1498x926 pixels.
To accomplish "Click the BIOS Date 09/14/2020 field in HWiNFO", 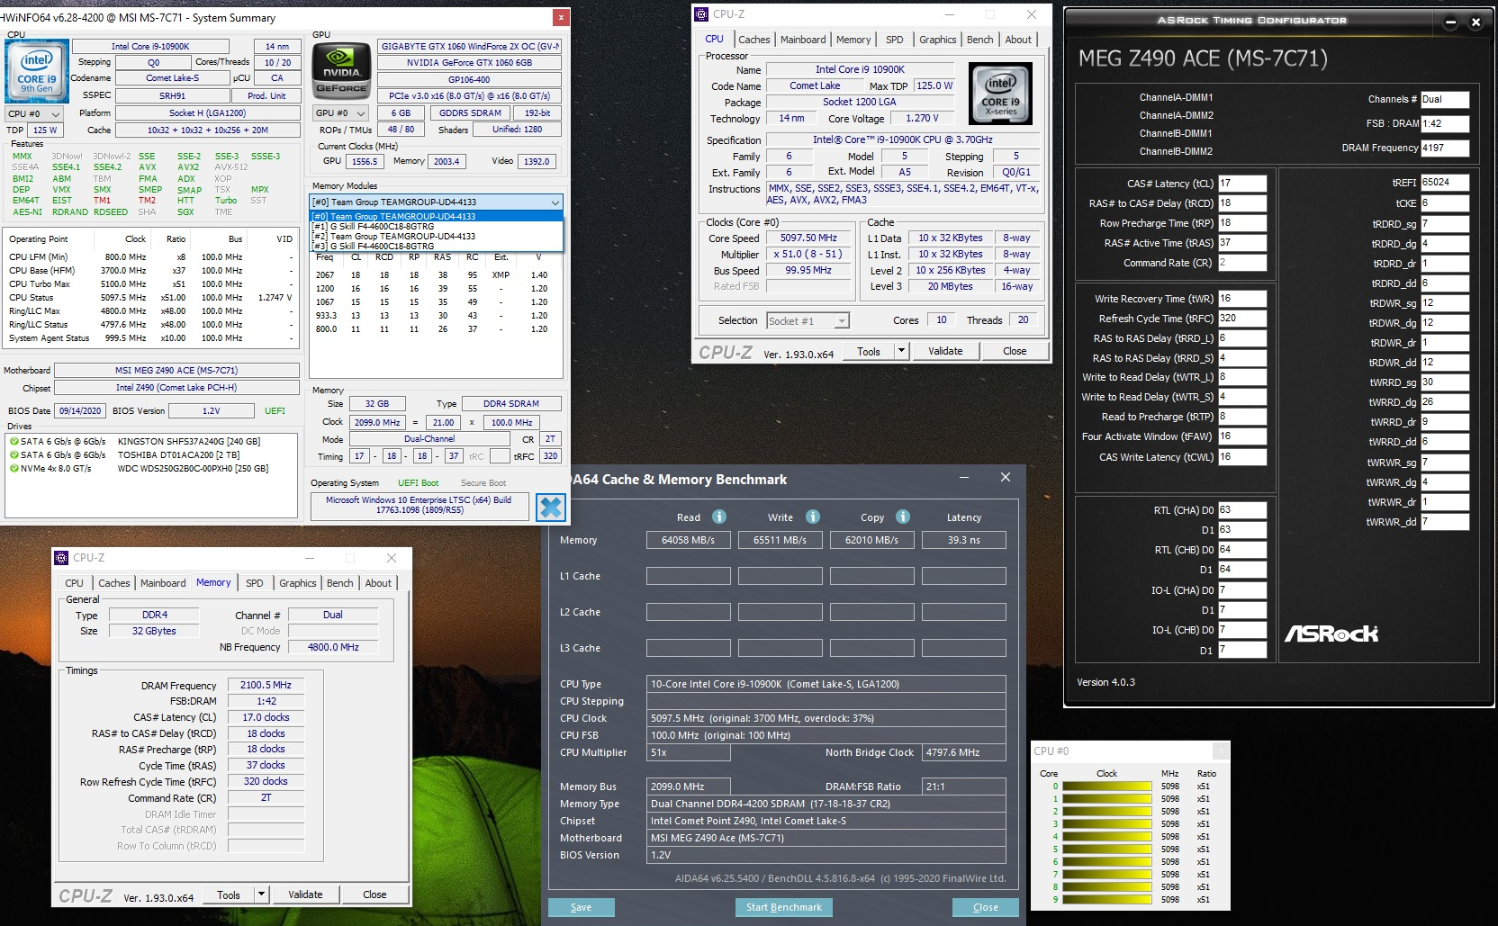I will coord(80,411).
